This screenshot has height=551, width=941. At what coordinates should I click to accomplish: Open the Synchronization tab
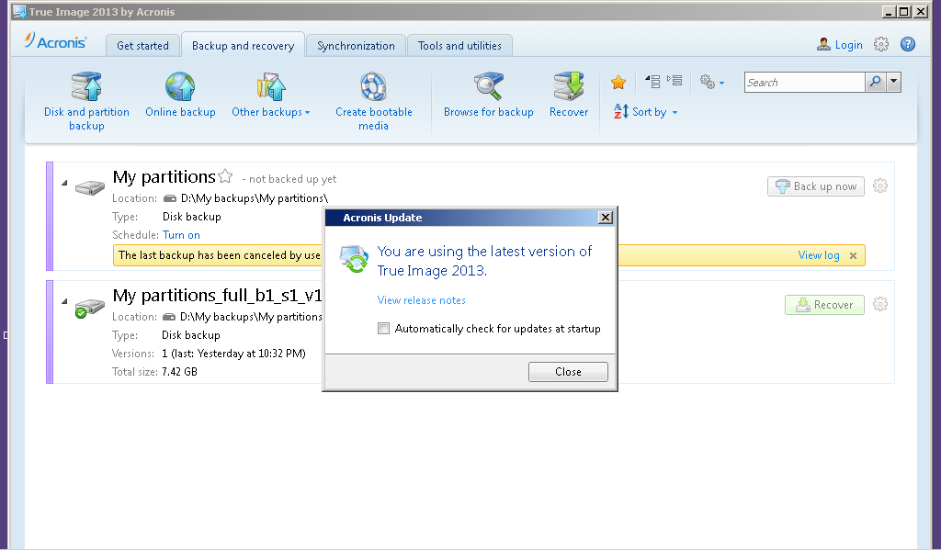356,46
